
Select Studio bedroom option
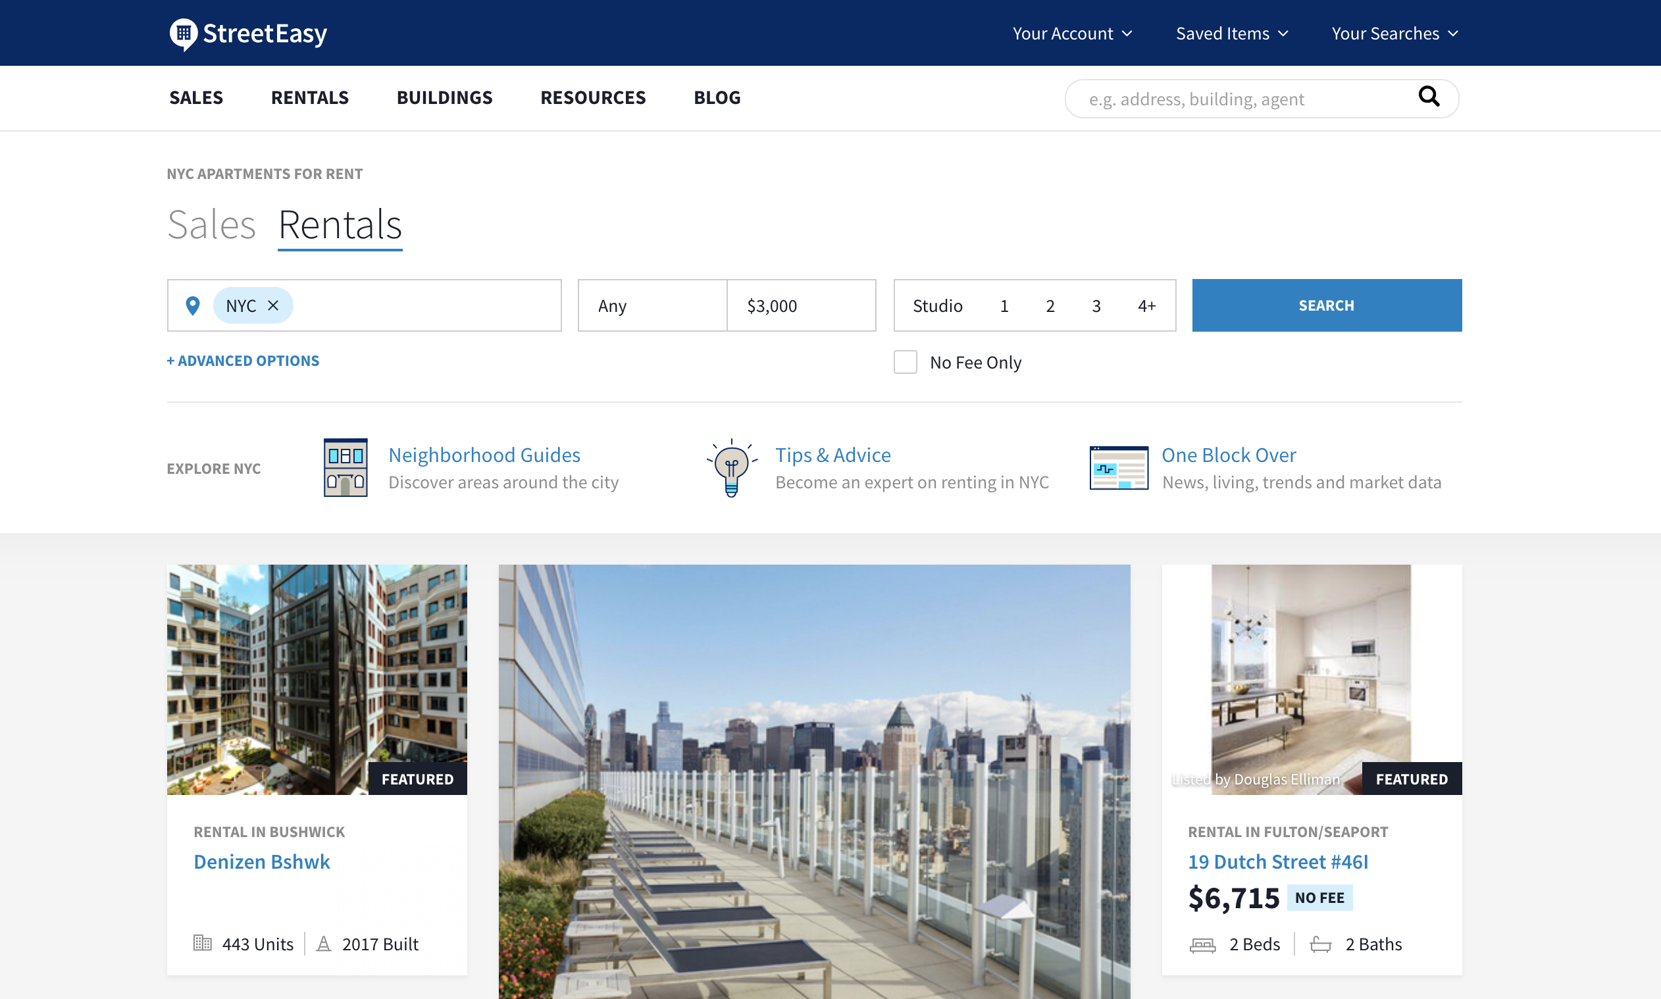click(x=937, y=305)
